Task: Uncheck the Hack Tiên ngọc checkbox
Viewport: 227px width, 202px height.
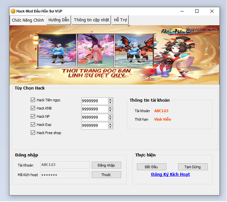Action: 33,100
